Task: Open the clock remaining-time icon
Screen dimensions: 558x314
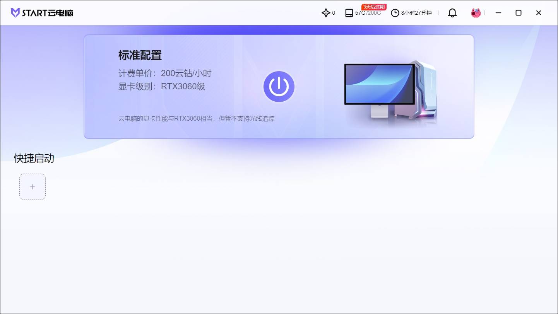Action: click(x=395, y=13)
